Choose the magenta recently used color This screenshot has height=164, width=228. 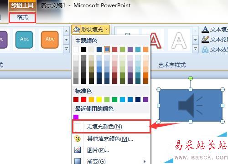click(x=76, y=117)
